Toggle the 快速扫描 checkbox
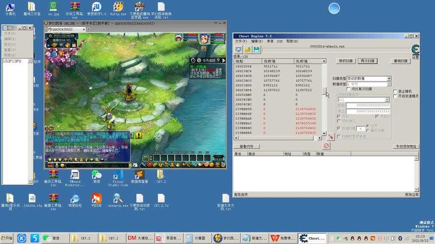 tap(339, 128)
